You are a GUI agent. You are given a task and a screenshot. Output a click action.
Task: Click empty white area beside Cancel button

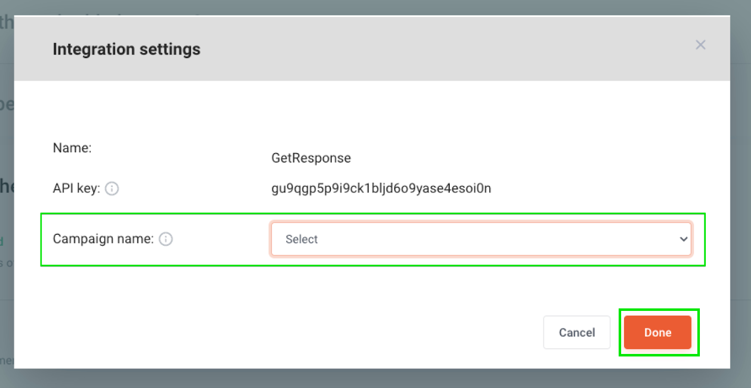tap(301, 332)
